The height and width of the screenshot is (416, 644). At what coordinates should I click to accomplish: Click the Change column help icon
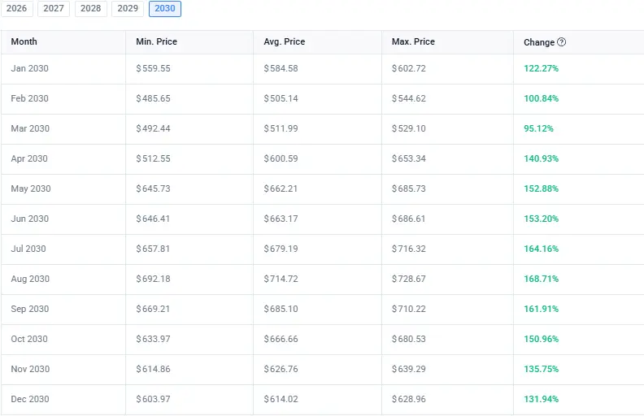(x=561, y=42)
